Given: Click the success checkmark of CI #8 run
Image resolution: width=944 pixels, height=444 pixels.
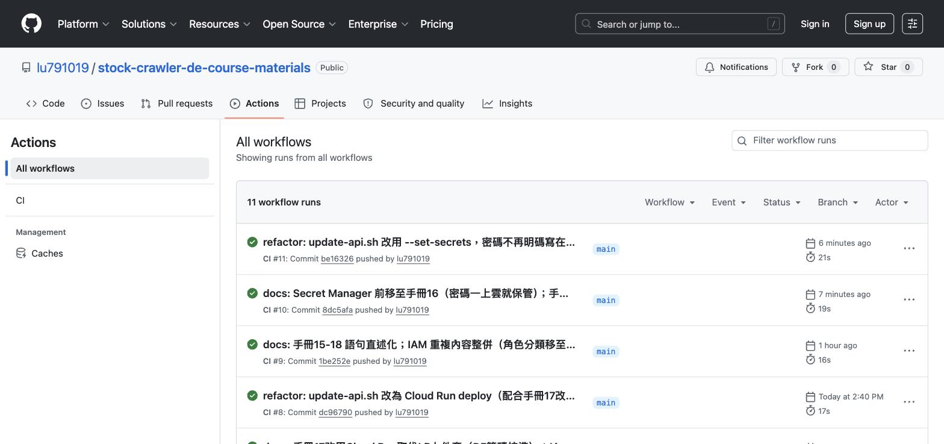Looking at the screenshot, I should [x=252, y=396].
